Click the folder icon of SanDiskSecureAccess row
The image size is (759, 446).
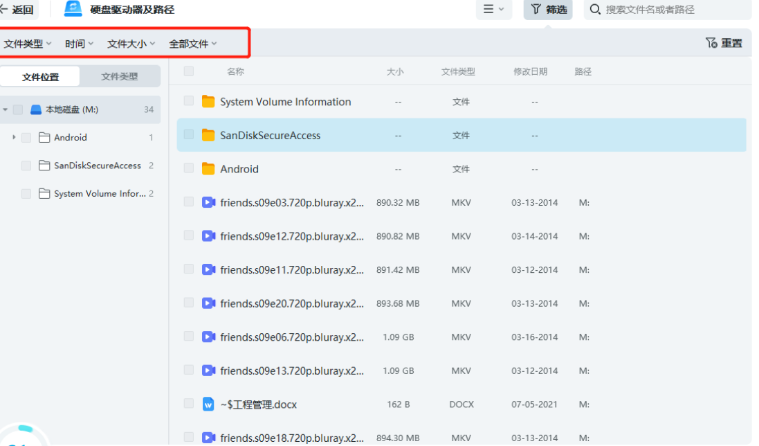point(208,135)
